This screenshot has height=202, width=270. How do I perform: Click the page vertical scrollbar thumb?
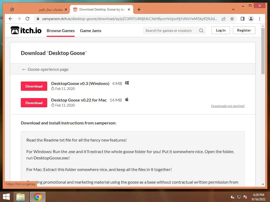(x=263, y=51)
